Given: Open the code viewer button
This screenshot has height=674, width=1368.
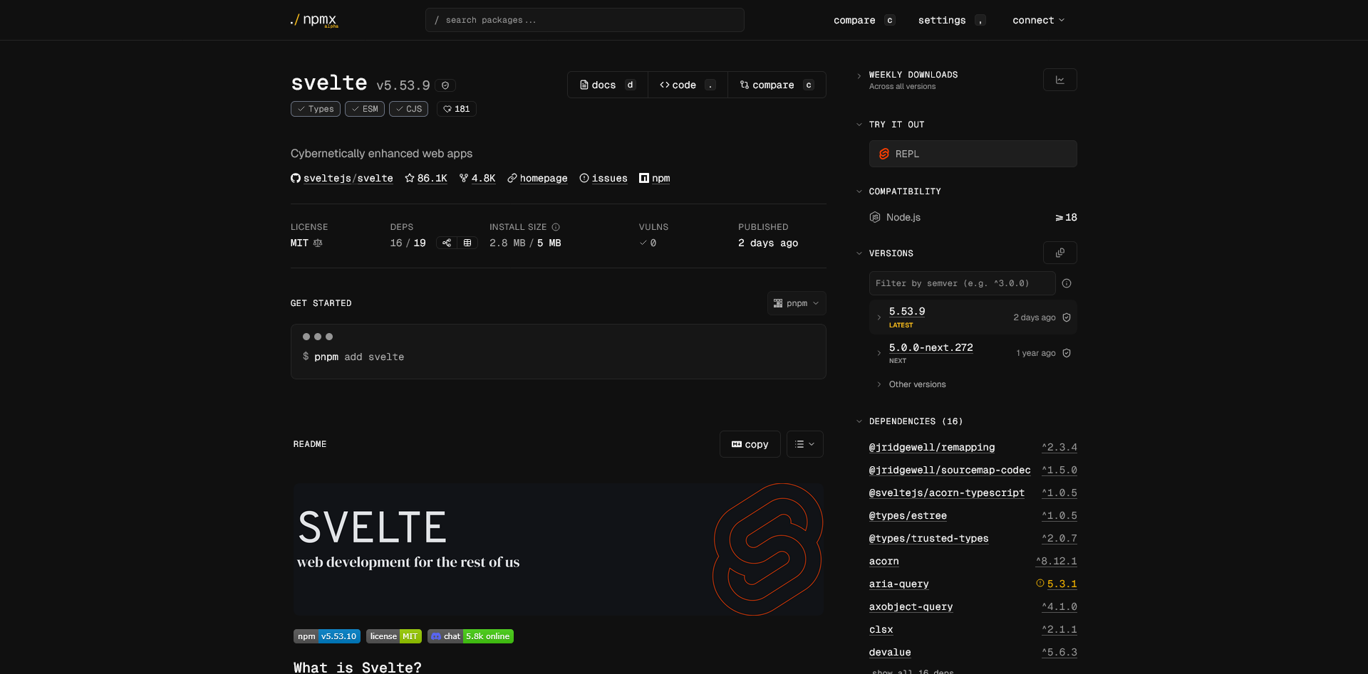Looking at the screenshot, I should [x=688, y=85].
